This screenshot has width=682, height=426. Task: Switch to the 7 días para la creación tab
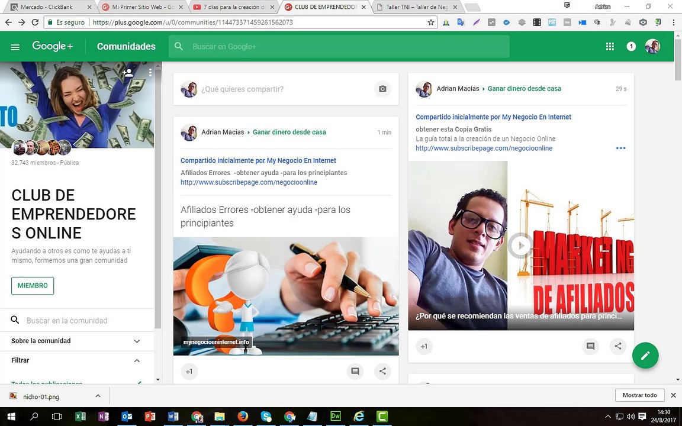pos(234,7)
